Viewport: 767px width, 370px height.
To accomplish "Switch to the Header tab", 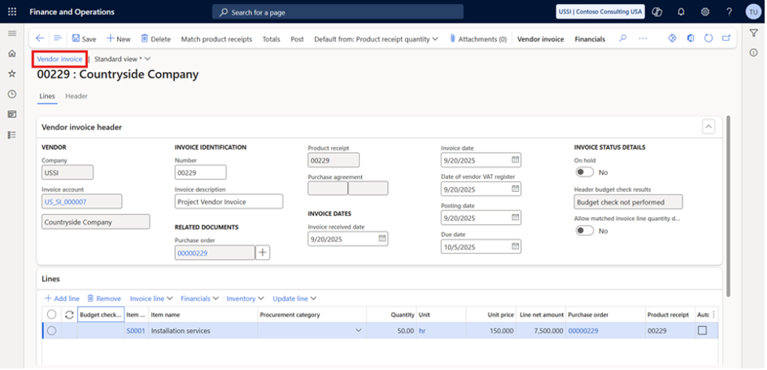I will click(76, 96).
